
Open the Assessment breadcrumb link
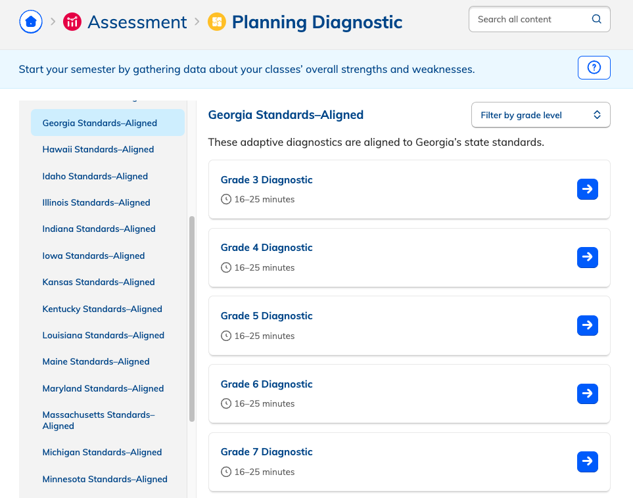pyautogui.click(x=137, y=22)
